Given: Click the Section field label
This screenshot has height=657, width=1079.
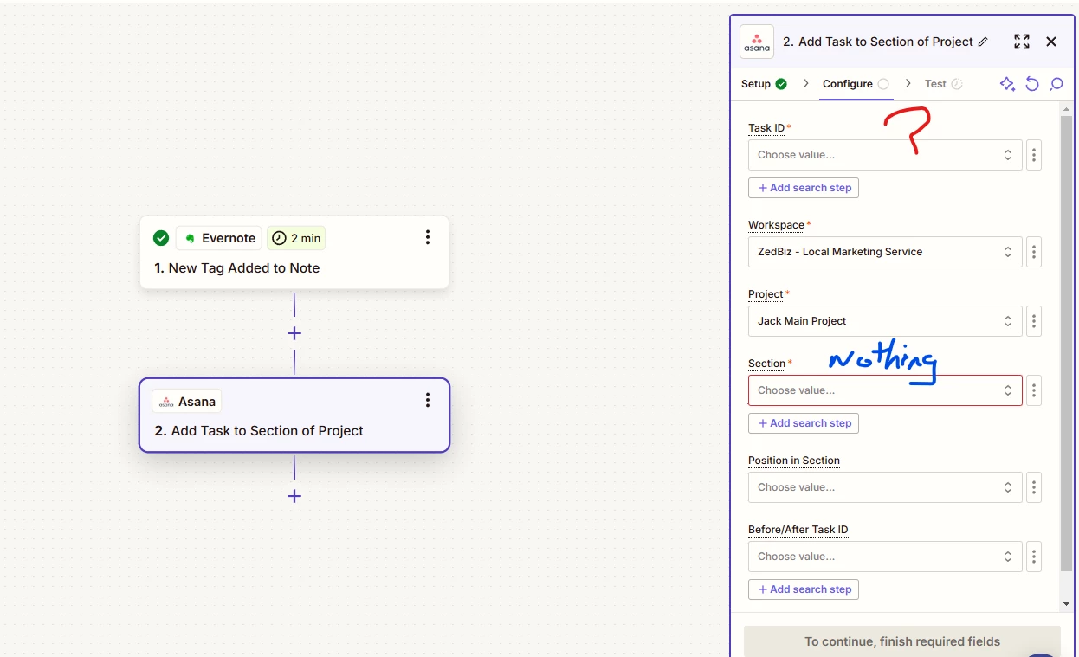Looking at the screenshot, I should tap(767, 364).
